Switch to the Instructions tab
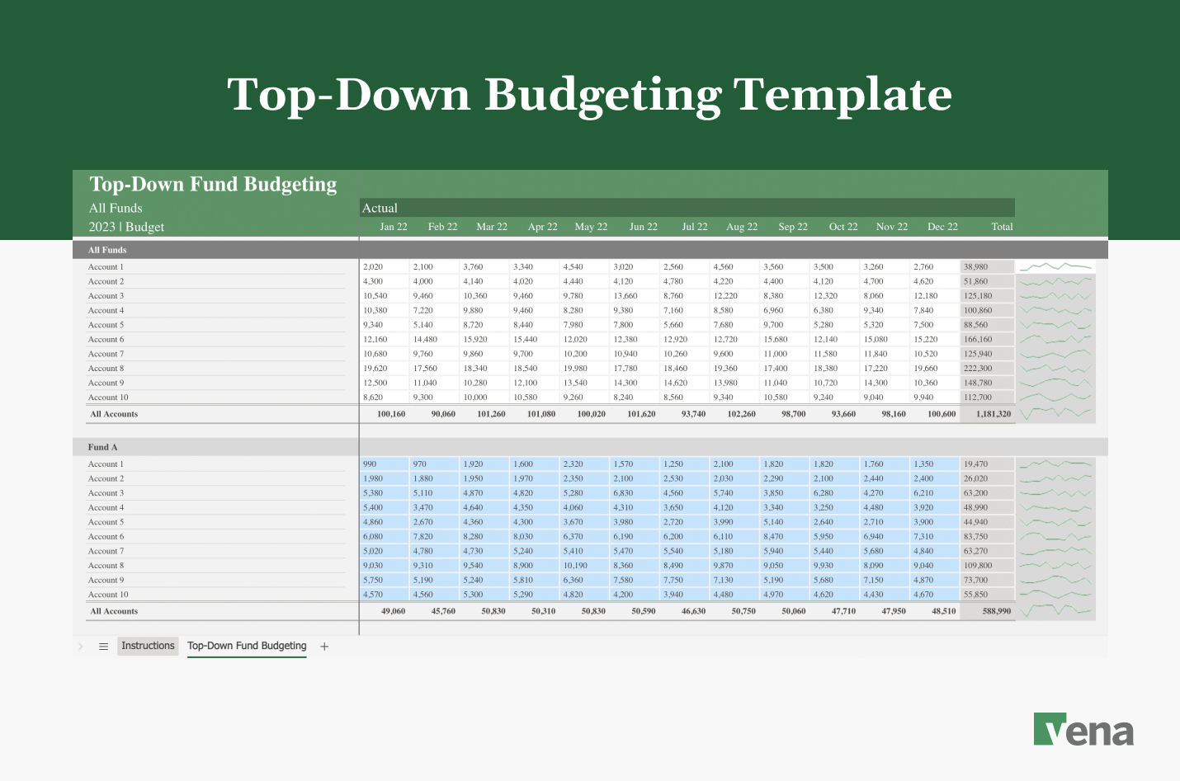The height and width of the screenshot is (781, 1180). click(x=148, y=646)
